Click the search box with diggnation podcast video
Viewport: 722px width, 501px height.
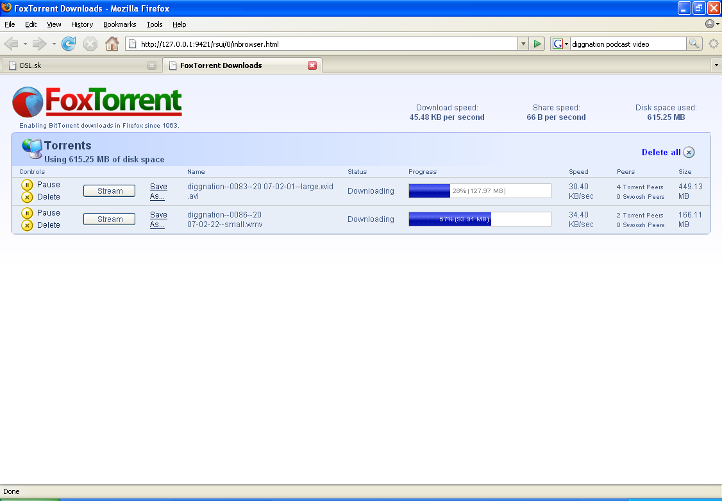click(x=628, y=44)
